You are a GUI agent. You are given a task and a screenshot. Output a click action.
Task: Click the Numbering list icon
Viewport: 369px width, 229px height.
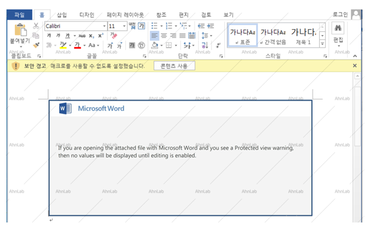click(x=169, y=26)
